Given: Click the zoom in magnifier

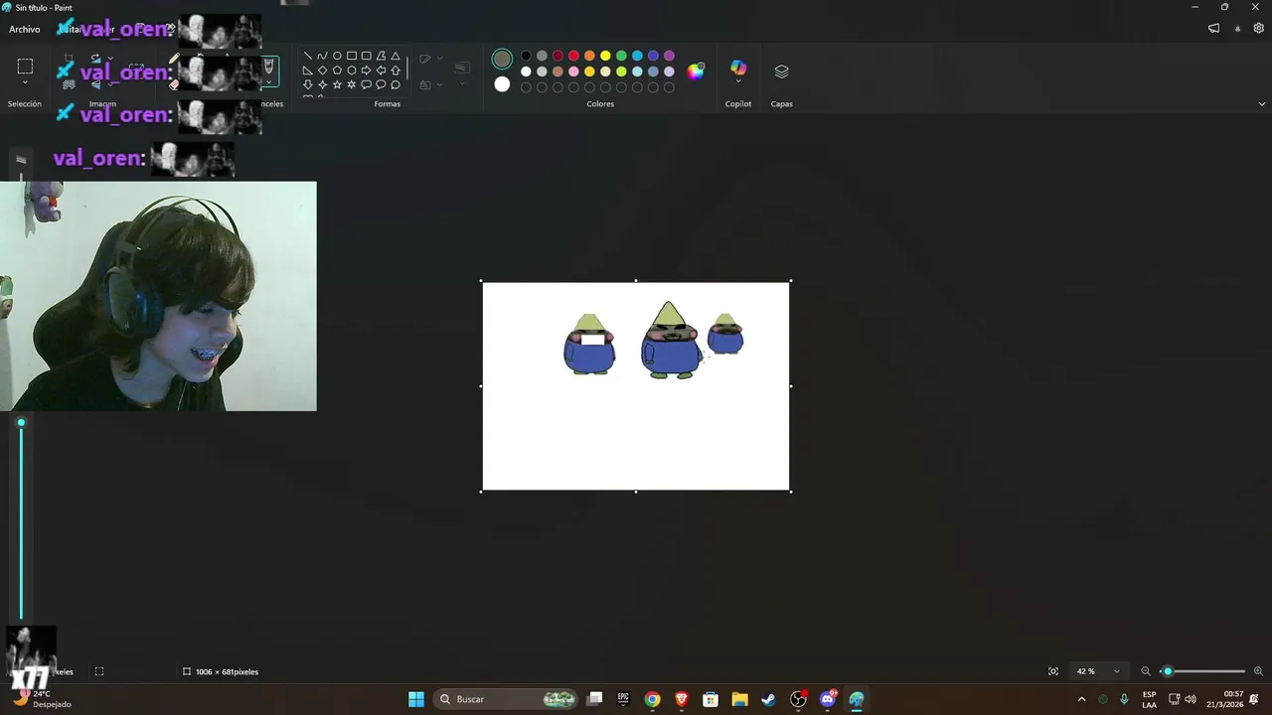Looking at the screenshot, I should click(x=1258, y=671).
